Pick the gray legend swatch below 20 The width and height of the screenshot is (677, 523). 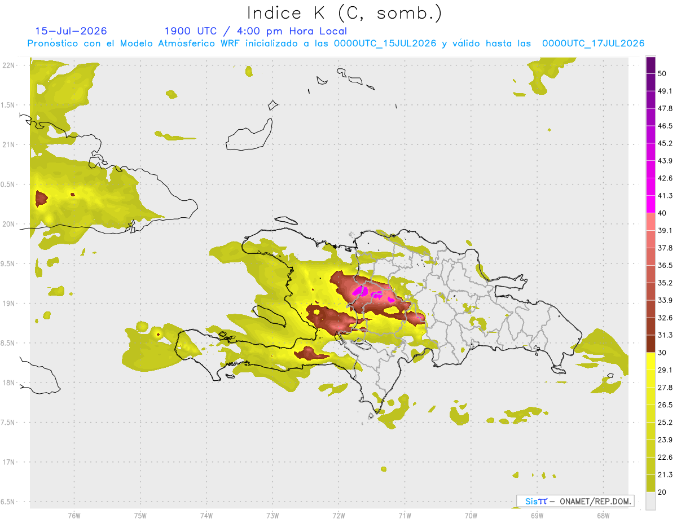click(651, 500)
